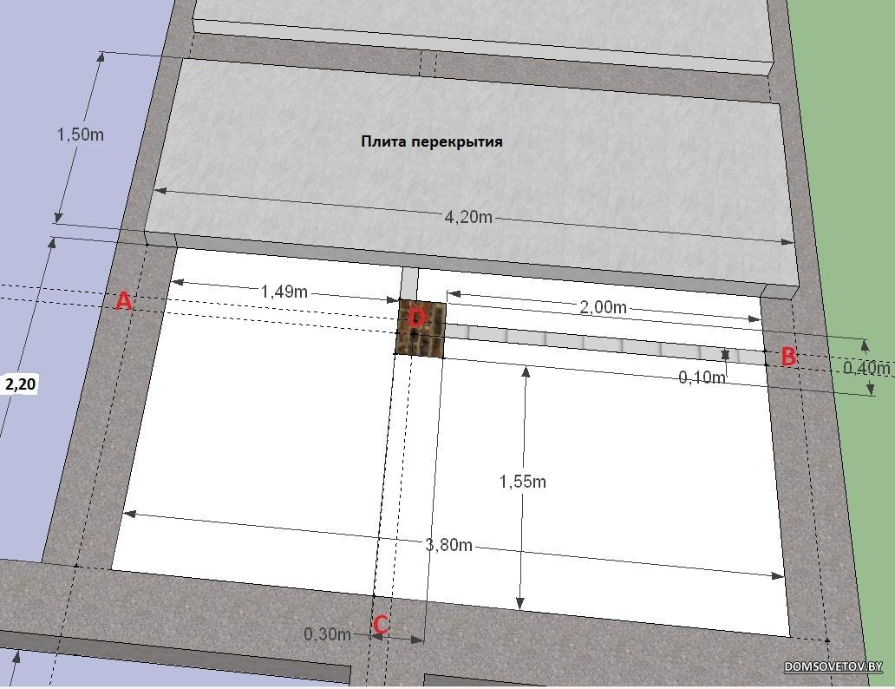Click the red letter D on the brick column
Screen dimensions: 895x689
click(x=417, y=318)
